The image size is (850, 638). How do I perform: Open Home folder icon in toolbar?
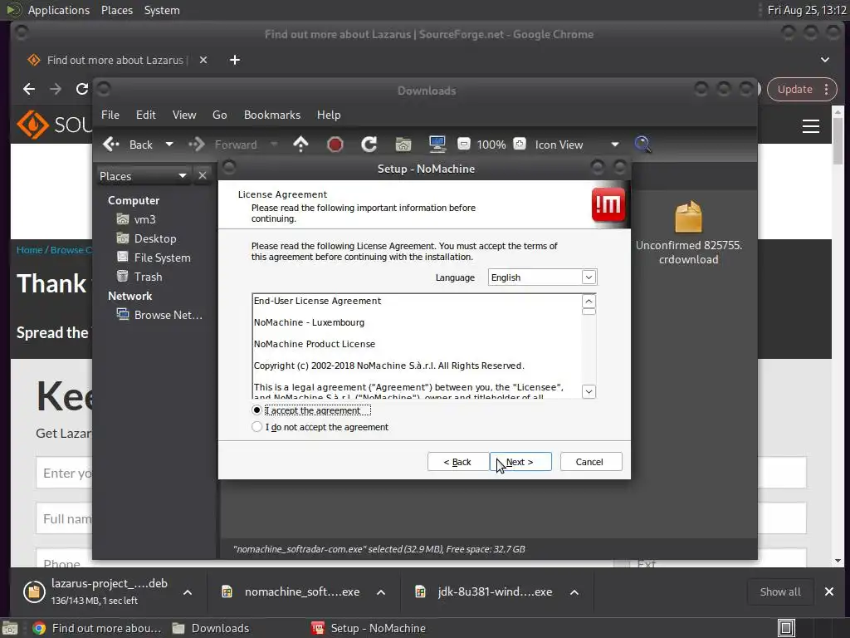point(403,145)
